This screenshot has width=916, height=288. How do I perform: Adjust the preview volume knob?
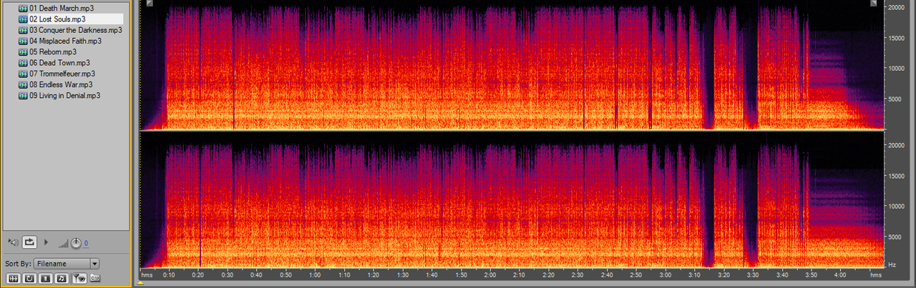tap(76, 243)
